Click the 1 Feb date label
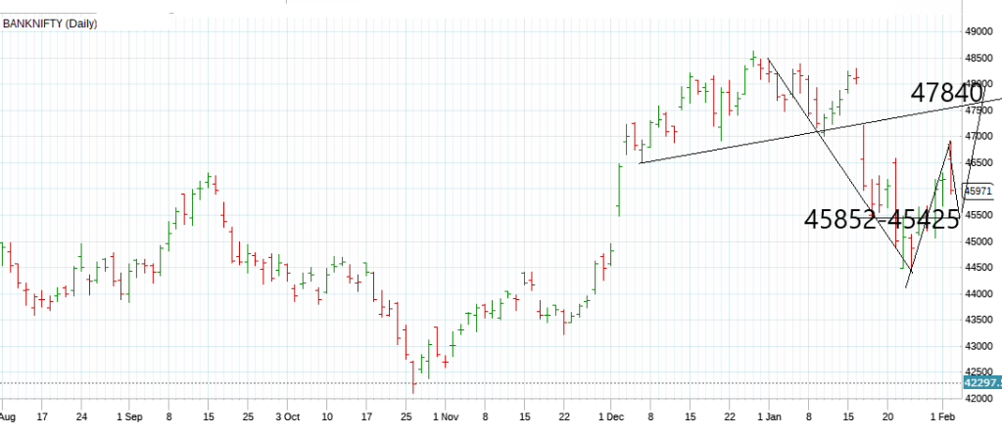Image resolution: width=1002 pixels, height=435 pixels. [943, 415]
